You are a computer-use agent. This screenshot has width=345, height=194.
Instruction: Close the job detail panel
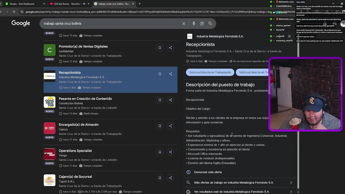click(x=289, y=36)
